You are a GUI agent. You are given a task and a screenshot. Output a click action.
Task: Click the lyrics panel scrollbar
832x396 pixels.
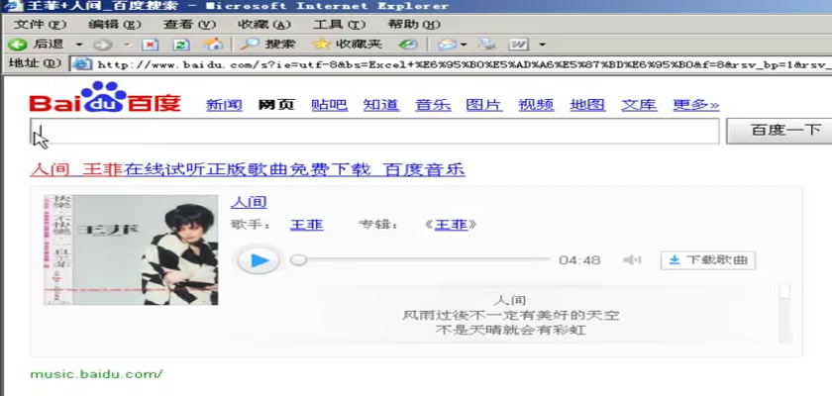(x=784, y=313)
